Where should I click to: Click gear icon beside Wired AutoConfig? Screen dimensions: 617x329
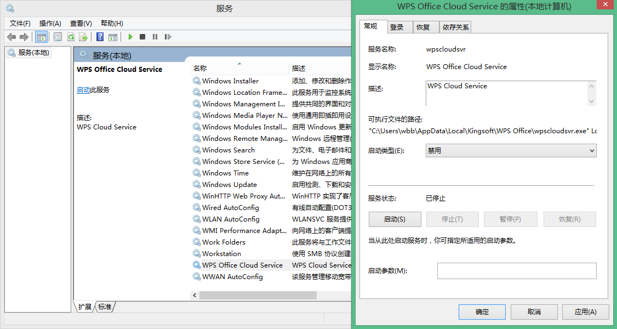point(196,207)
